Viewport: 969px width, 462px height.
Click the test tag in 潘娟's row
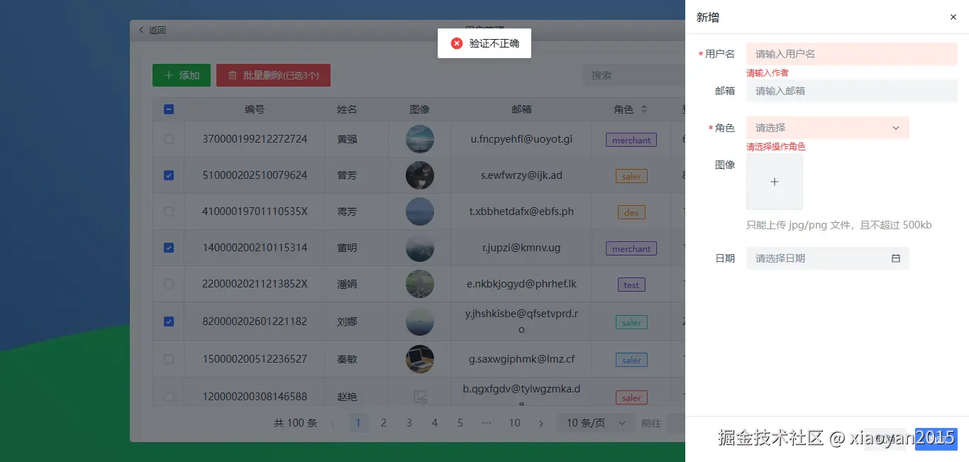631,285
